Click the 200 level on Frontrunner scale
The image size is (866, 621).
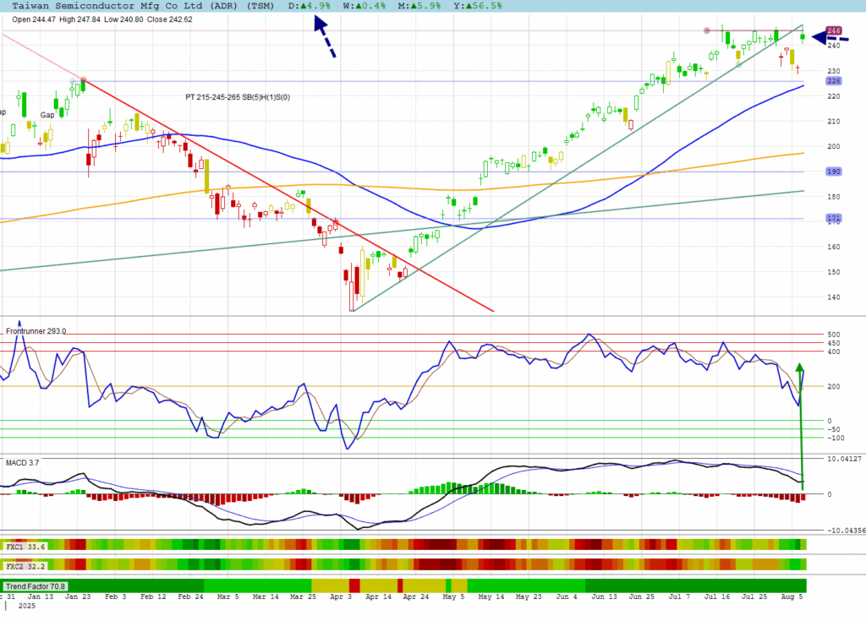(x=833, y=386)
